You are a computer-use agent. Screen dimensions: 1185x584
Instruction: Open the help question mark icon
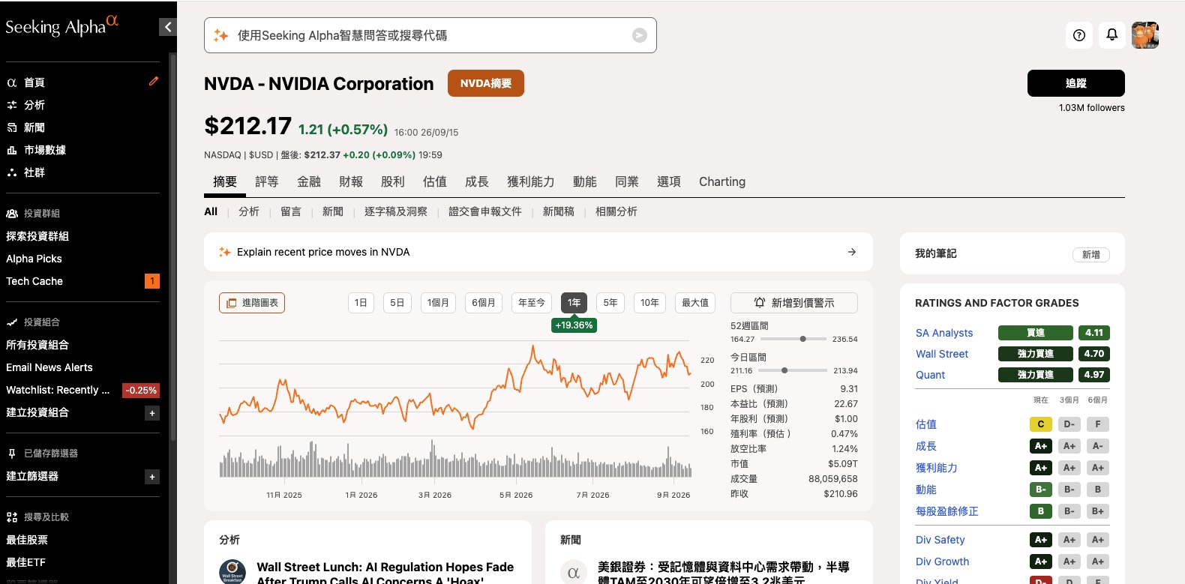[x=1079, y=35]
